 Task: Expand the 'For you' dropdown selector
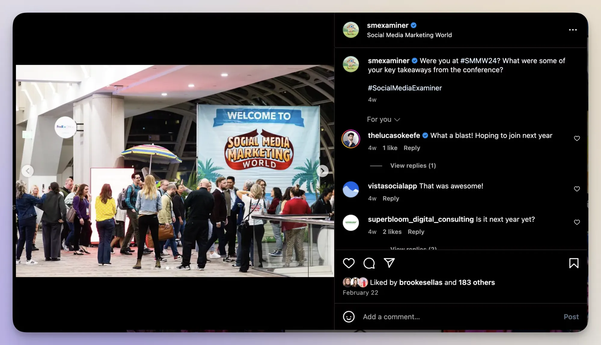click(x=383, y=119)
